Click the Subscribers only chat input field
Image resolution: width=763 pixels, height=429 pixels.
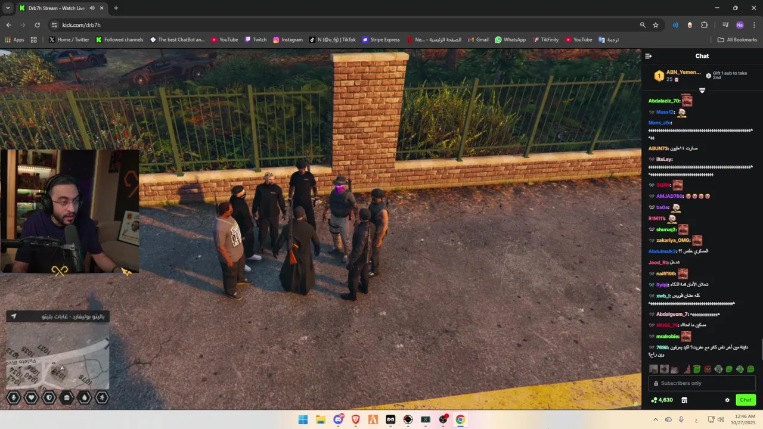702,383
